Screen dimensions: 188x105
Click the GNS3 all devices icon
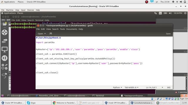pyautogui.click(x=4, y=67)
